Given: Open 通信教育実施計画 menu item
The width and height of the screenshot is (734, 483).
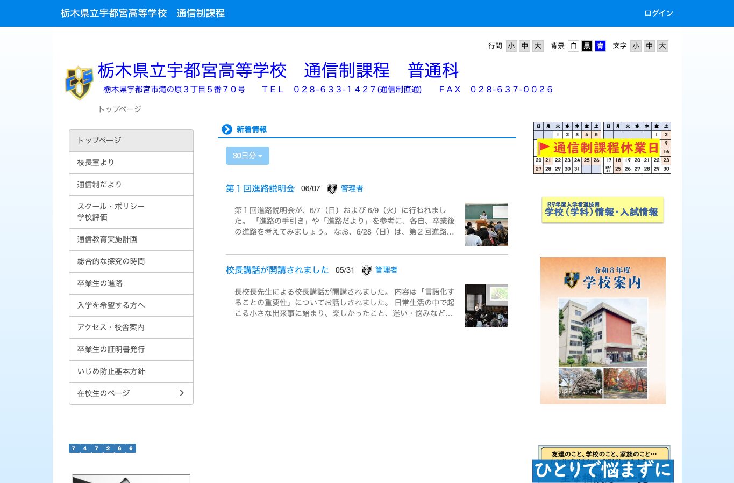Looking at the screenshot, I should [x=131, y=239].
